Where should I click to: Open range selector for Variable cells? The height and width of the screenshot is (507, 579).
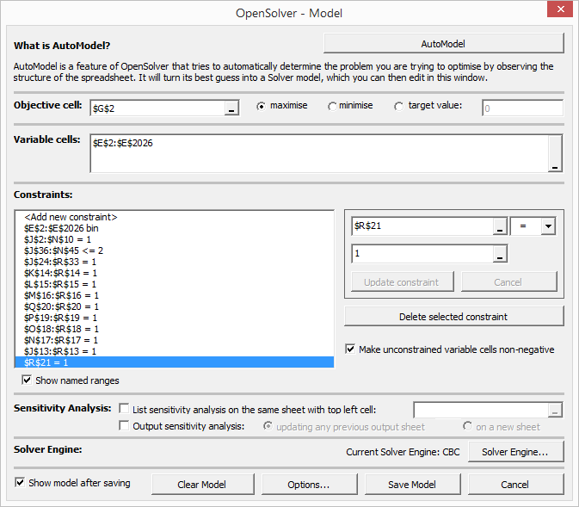(555, 153)
